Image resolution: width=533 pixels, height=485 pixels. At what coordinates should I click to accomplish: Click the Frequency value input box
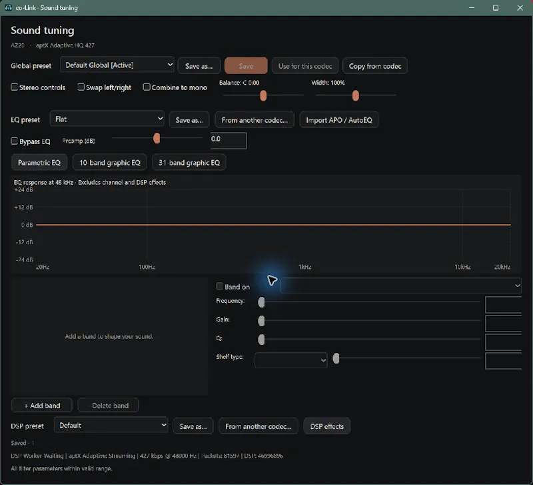(x=504, y=305)
